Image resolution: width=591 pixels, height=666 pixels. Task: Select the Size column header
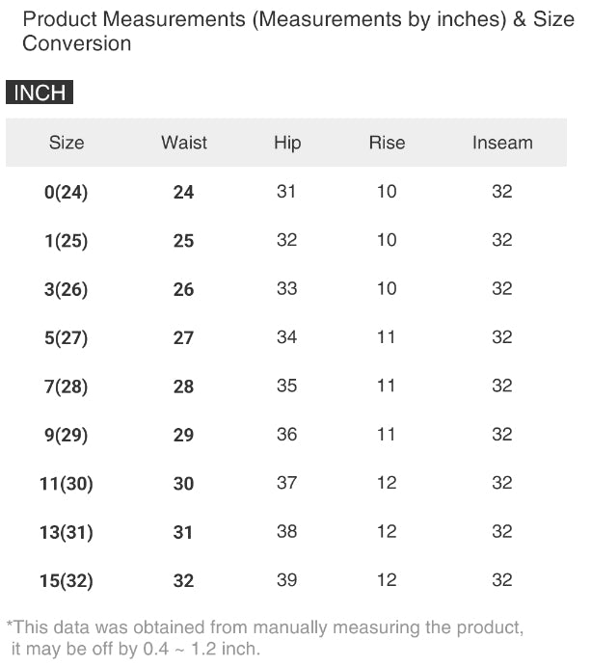point(67,143)
